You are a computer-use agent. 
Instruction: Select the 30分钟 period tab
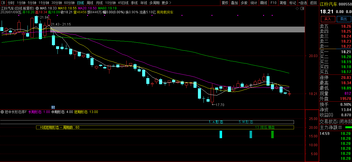57,3
